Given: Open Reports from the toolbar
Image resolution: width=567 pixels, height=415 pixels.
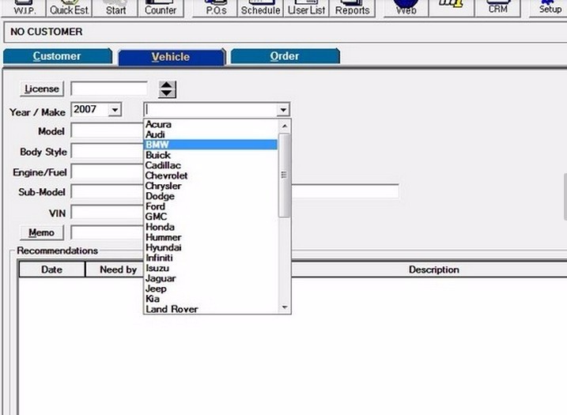Looking at the screenshot, I should [x=352, y=8].
